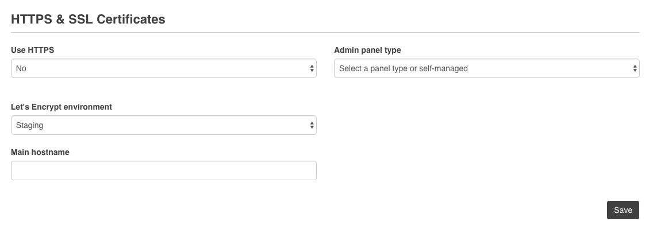
Task: Click the divider line beneath the heading
Action: [x=325, y=33]
